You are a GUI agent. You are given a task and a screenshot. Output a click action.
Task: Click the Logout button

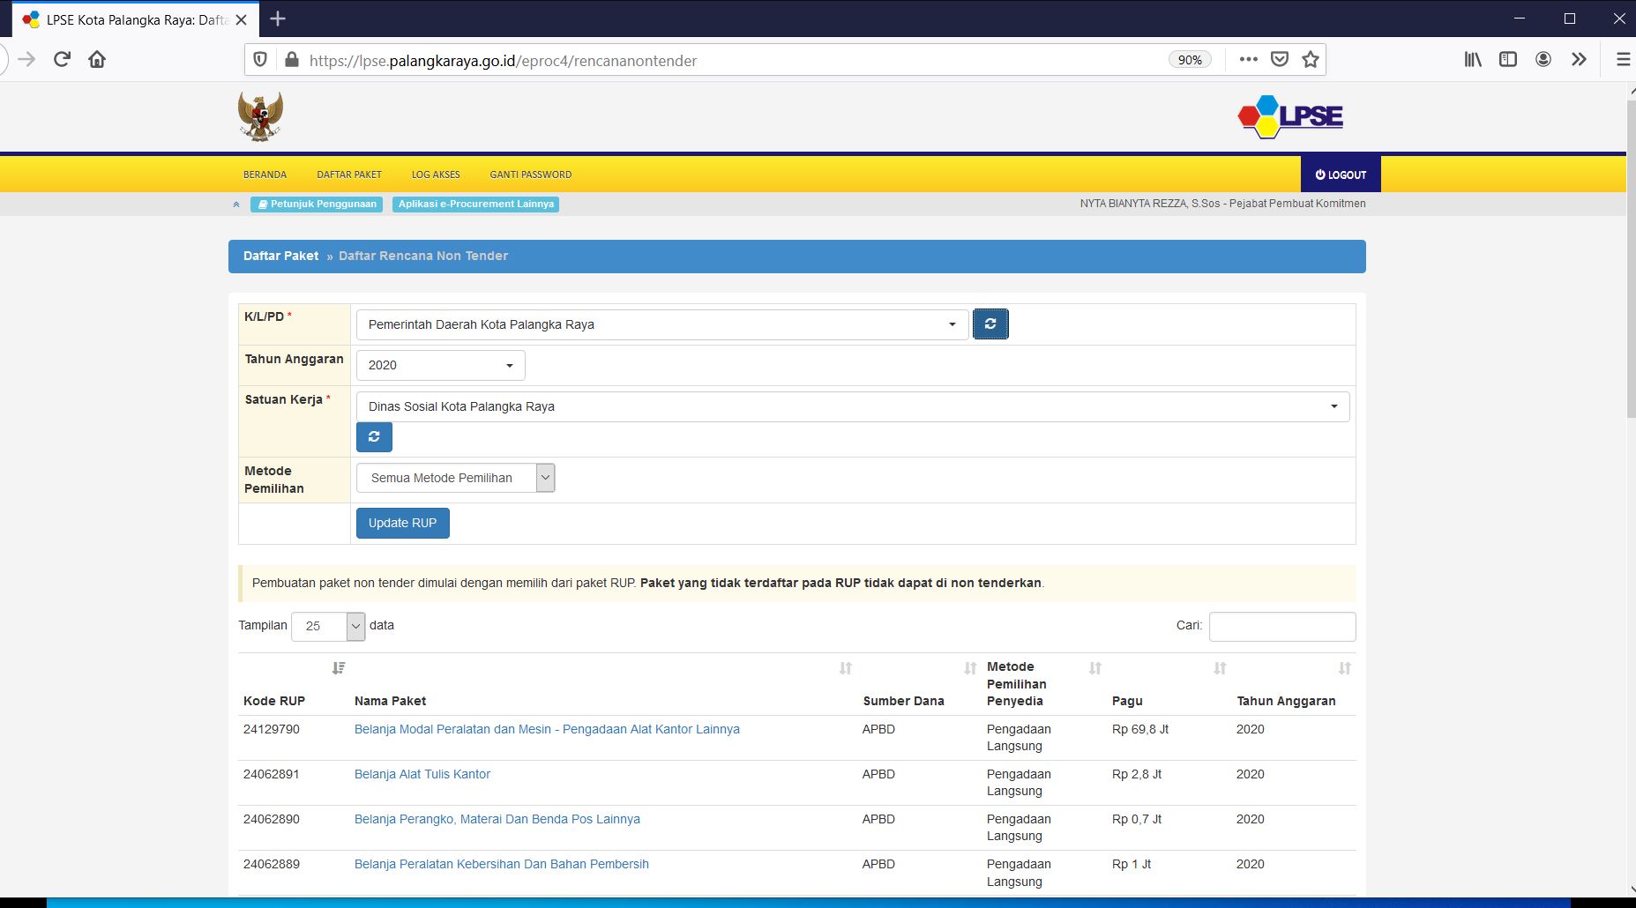click(x=1340, y=175)
